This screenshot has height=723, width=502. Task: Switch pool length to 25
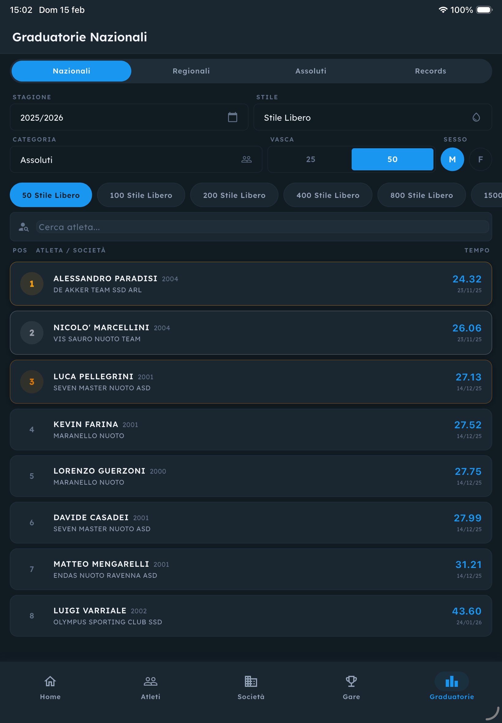click(310, 159)
